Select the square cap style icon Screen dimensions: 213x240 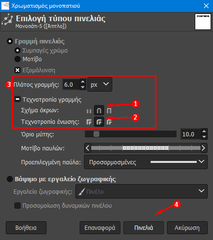109,111
